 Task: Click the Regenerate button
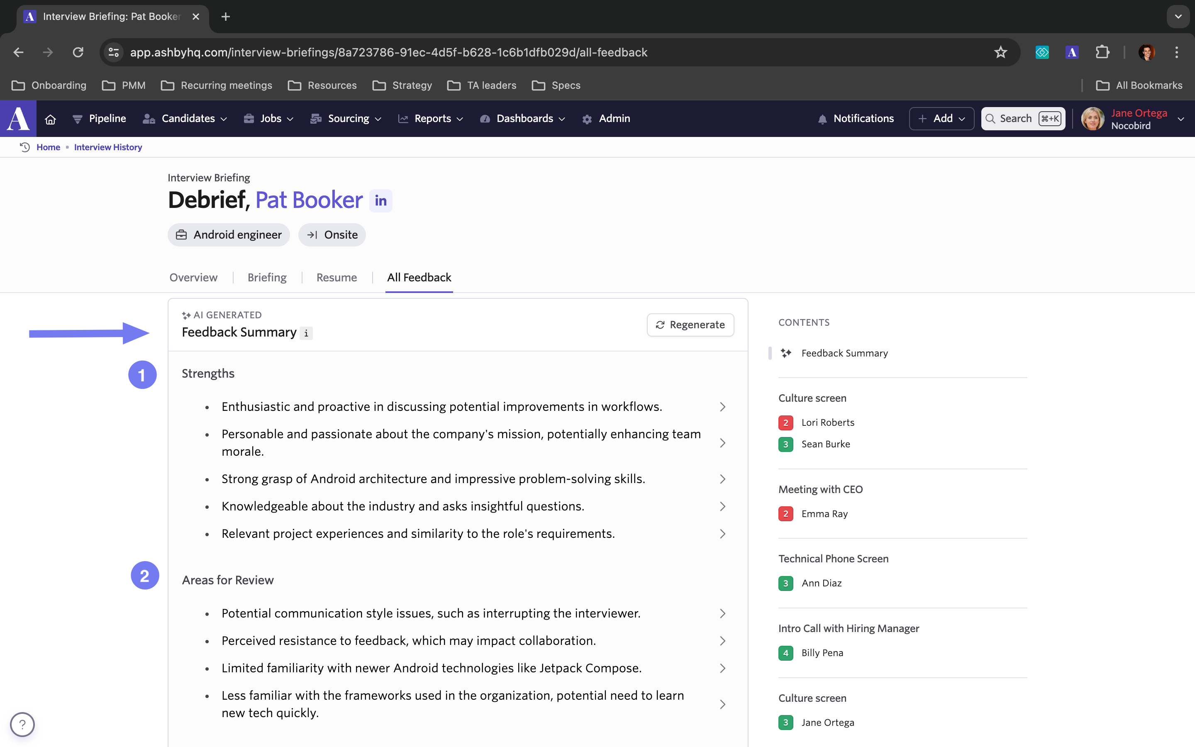tap(690, 325)
